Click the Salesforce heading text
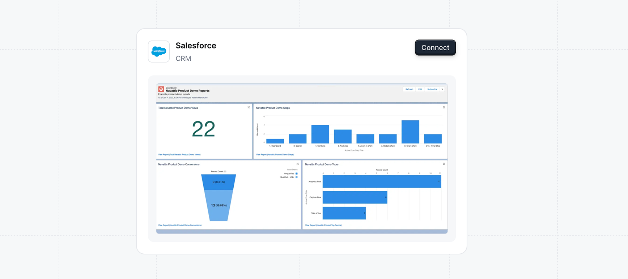 coord(196,46)
